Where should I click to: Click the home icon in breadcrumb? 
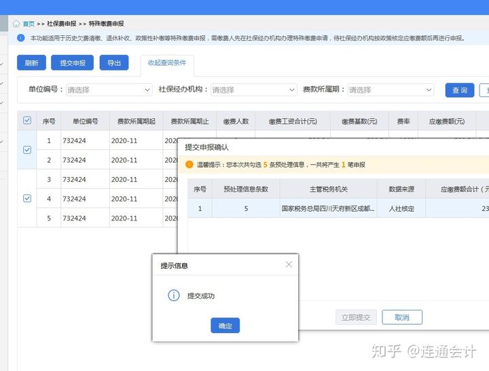pyautogui.click(x=16, y=24)
